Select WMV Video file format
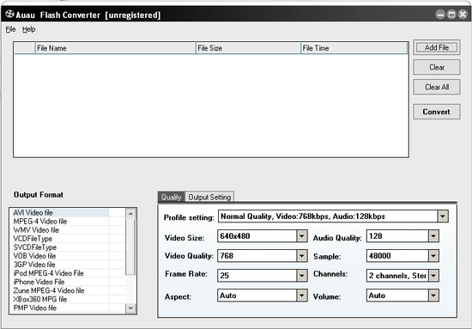The image size is (472, 329). pos(60,230)
